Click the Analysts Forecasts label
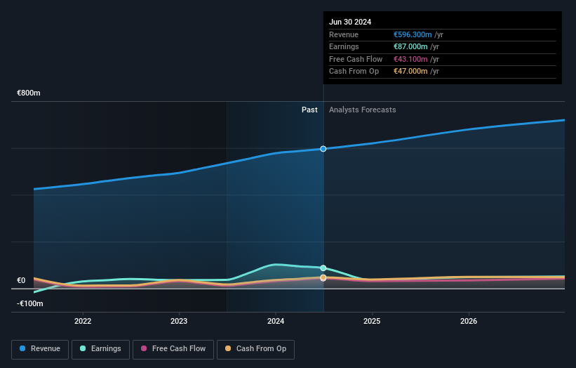This screenshot has height=368, width=576. tap(362, 110)
